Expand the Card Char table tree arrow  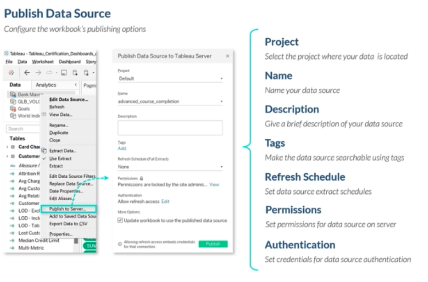coord(7,147)
